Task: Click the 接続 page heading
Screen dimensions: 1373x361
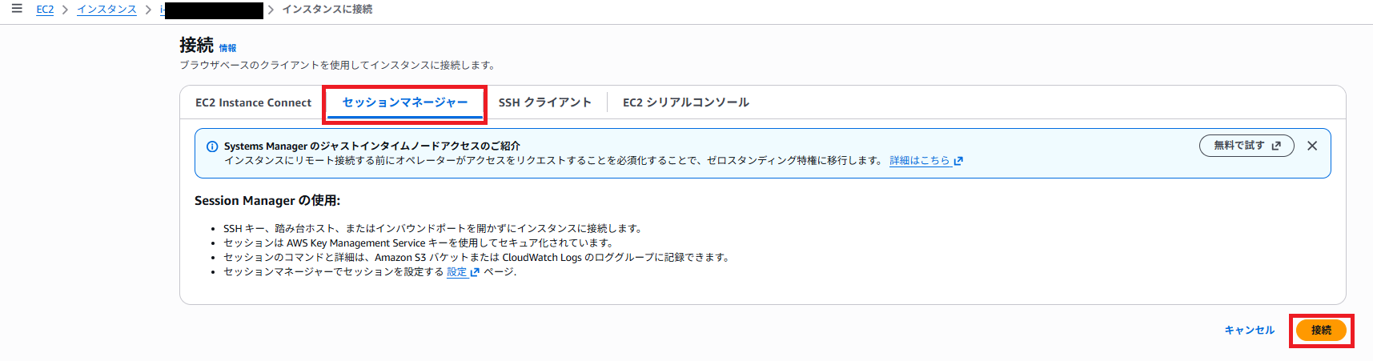Action: click(196, 46)
